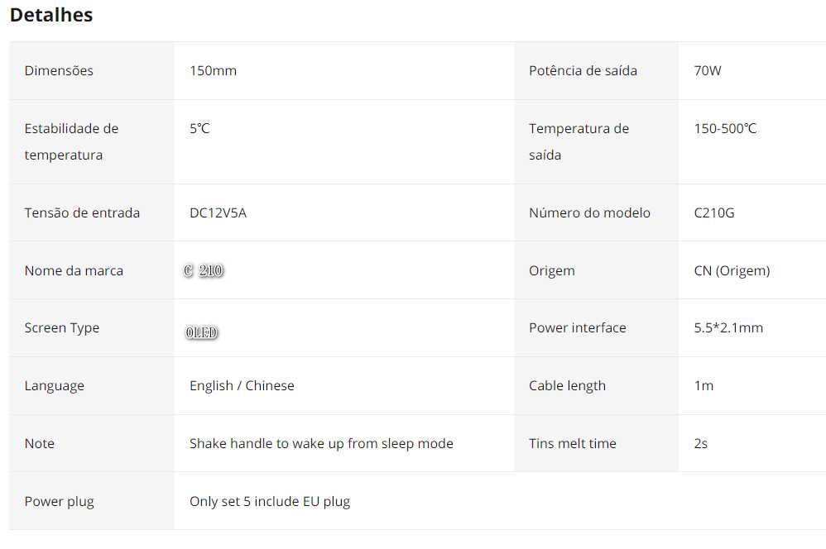The image size is (826, 549).
Task: Select the 150mm dimension value
Action: (x=213, y=71)
